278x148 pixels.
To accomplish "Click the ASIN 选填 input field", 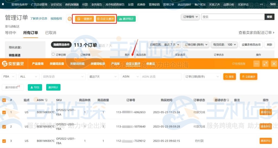I will pyautogui.click(x=161, y=77).
